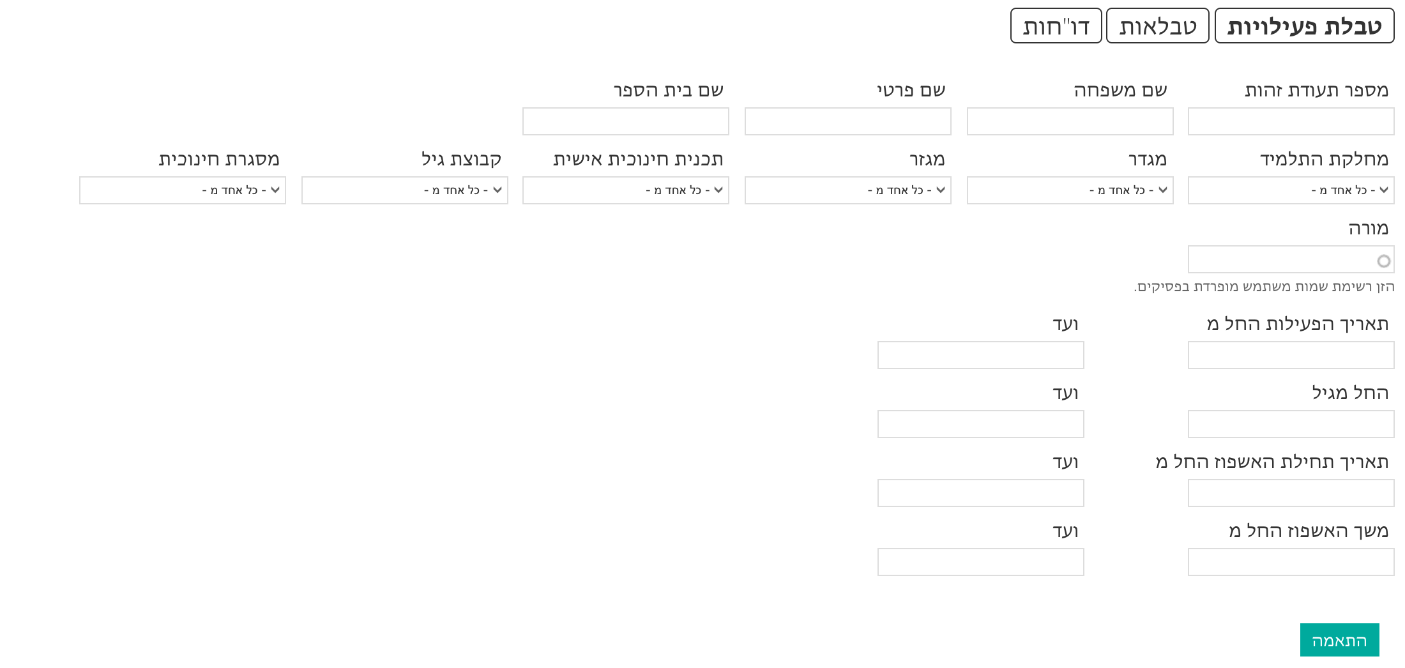Expand the מחלקת התלמיד dropdown
The height and width of the screenshot is (668, 1405).
pos(1291,190)
